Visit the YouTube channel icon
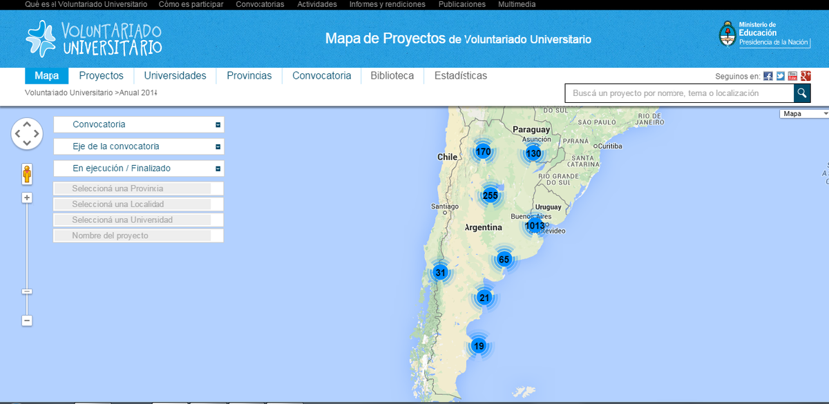 792,75
